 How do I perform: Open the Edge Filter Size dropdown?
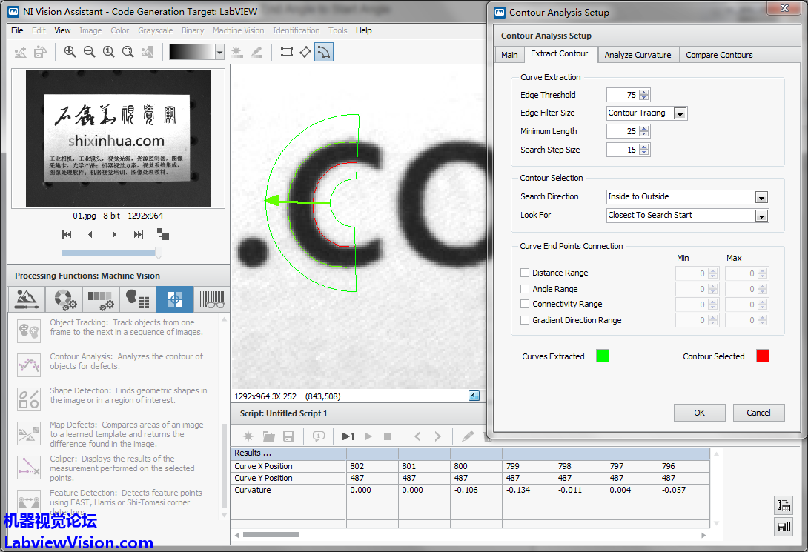click(679, 113)
